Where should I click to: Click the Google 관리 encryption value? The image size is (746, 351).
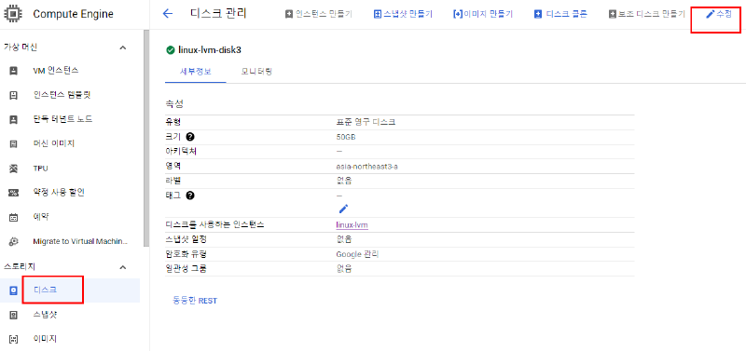[x=357, y=254]
